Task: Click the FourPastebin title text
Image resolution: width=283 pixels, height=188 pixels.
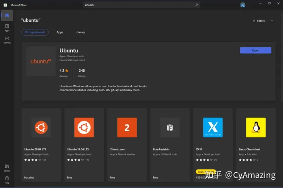Action: pos(161,149)
